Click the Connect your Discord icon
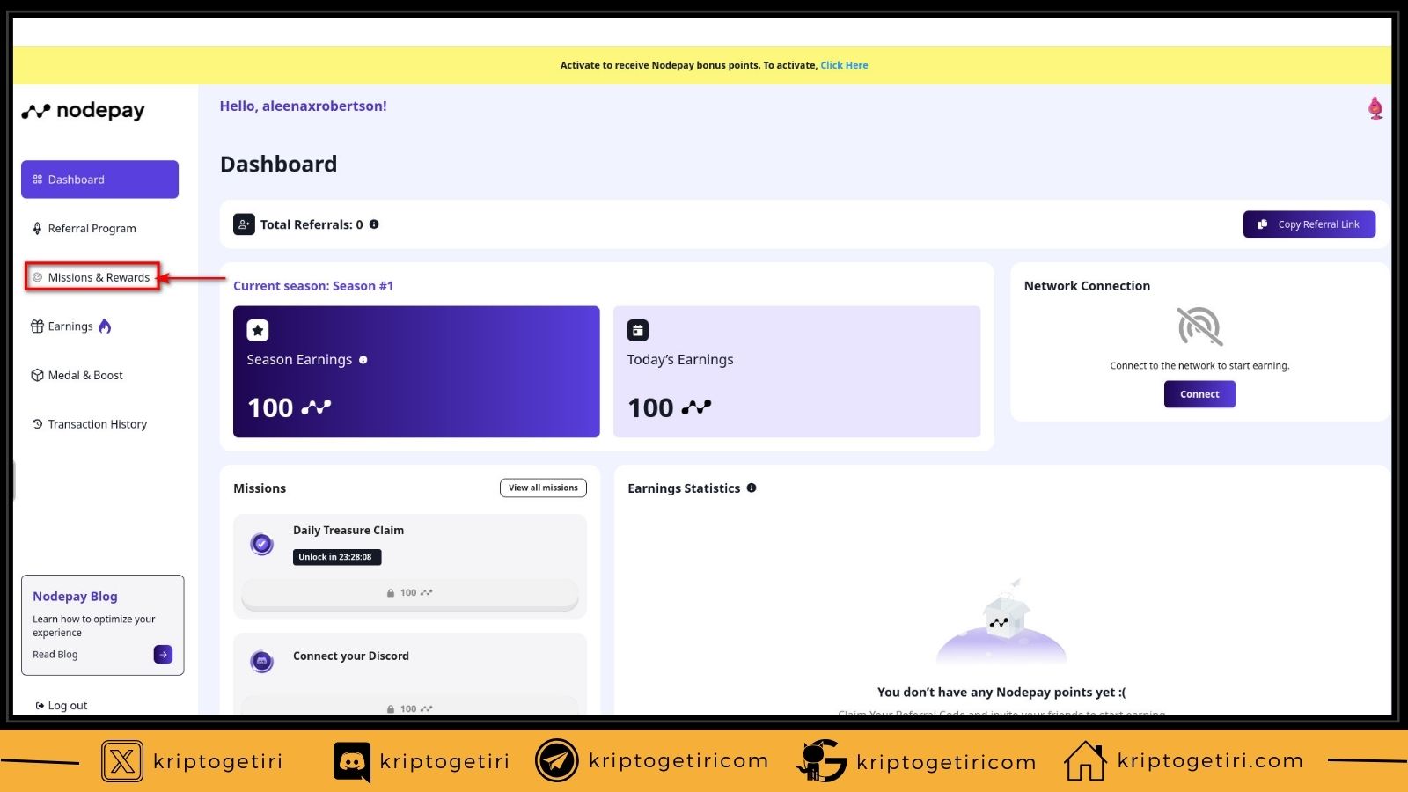This screenshot has height=792, width=1408. 261,661
